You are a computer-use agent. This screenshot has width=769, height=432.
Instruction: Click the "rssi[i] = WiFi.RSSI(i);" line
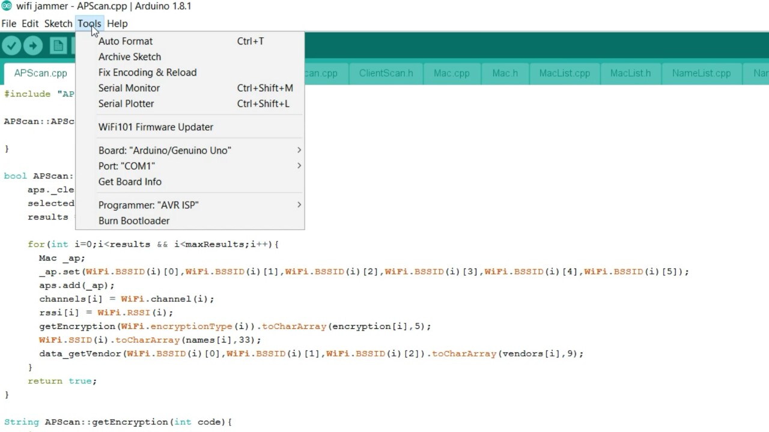(x=106, y=313)
